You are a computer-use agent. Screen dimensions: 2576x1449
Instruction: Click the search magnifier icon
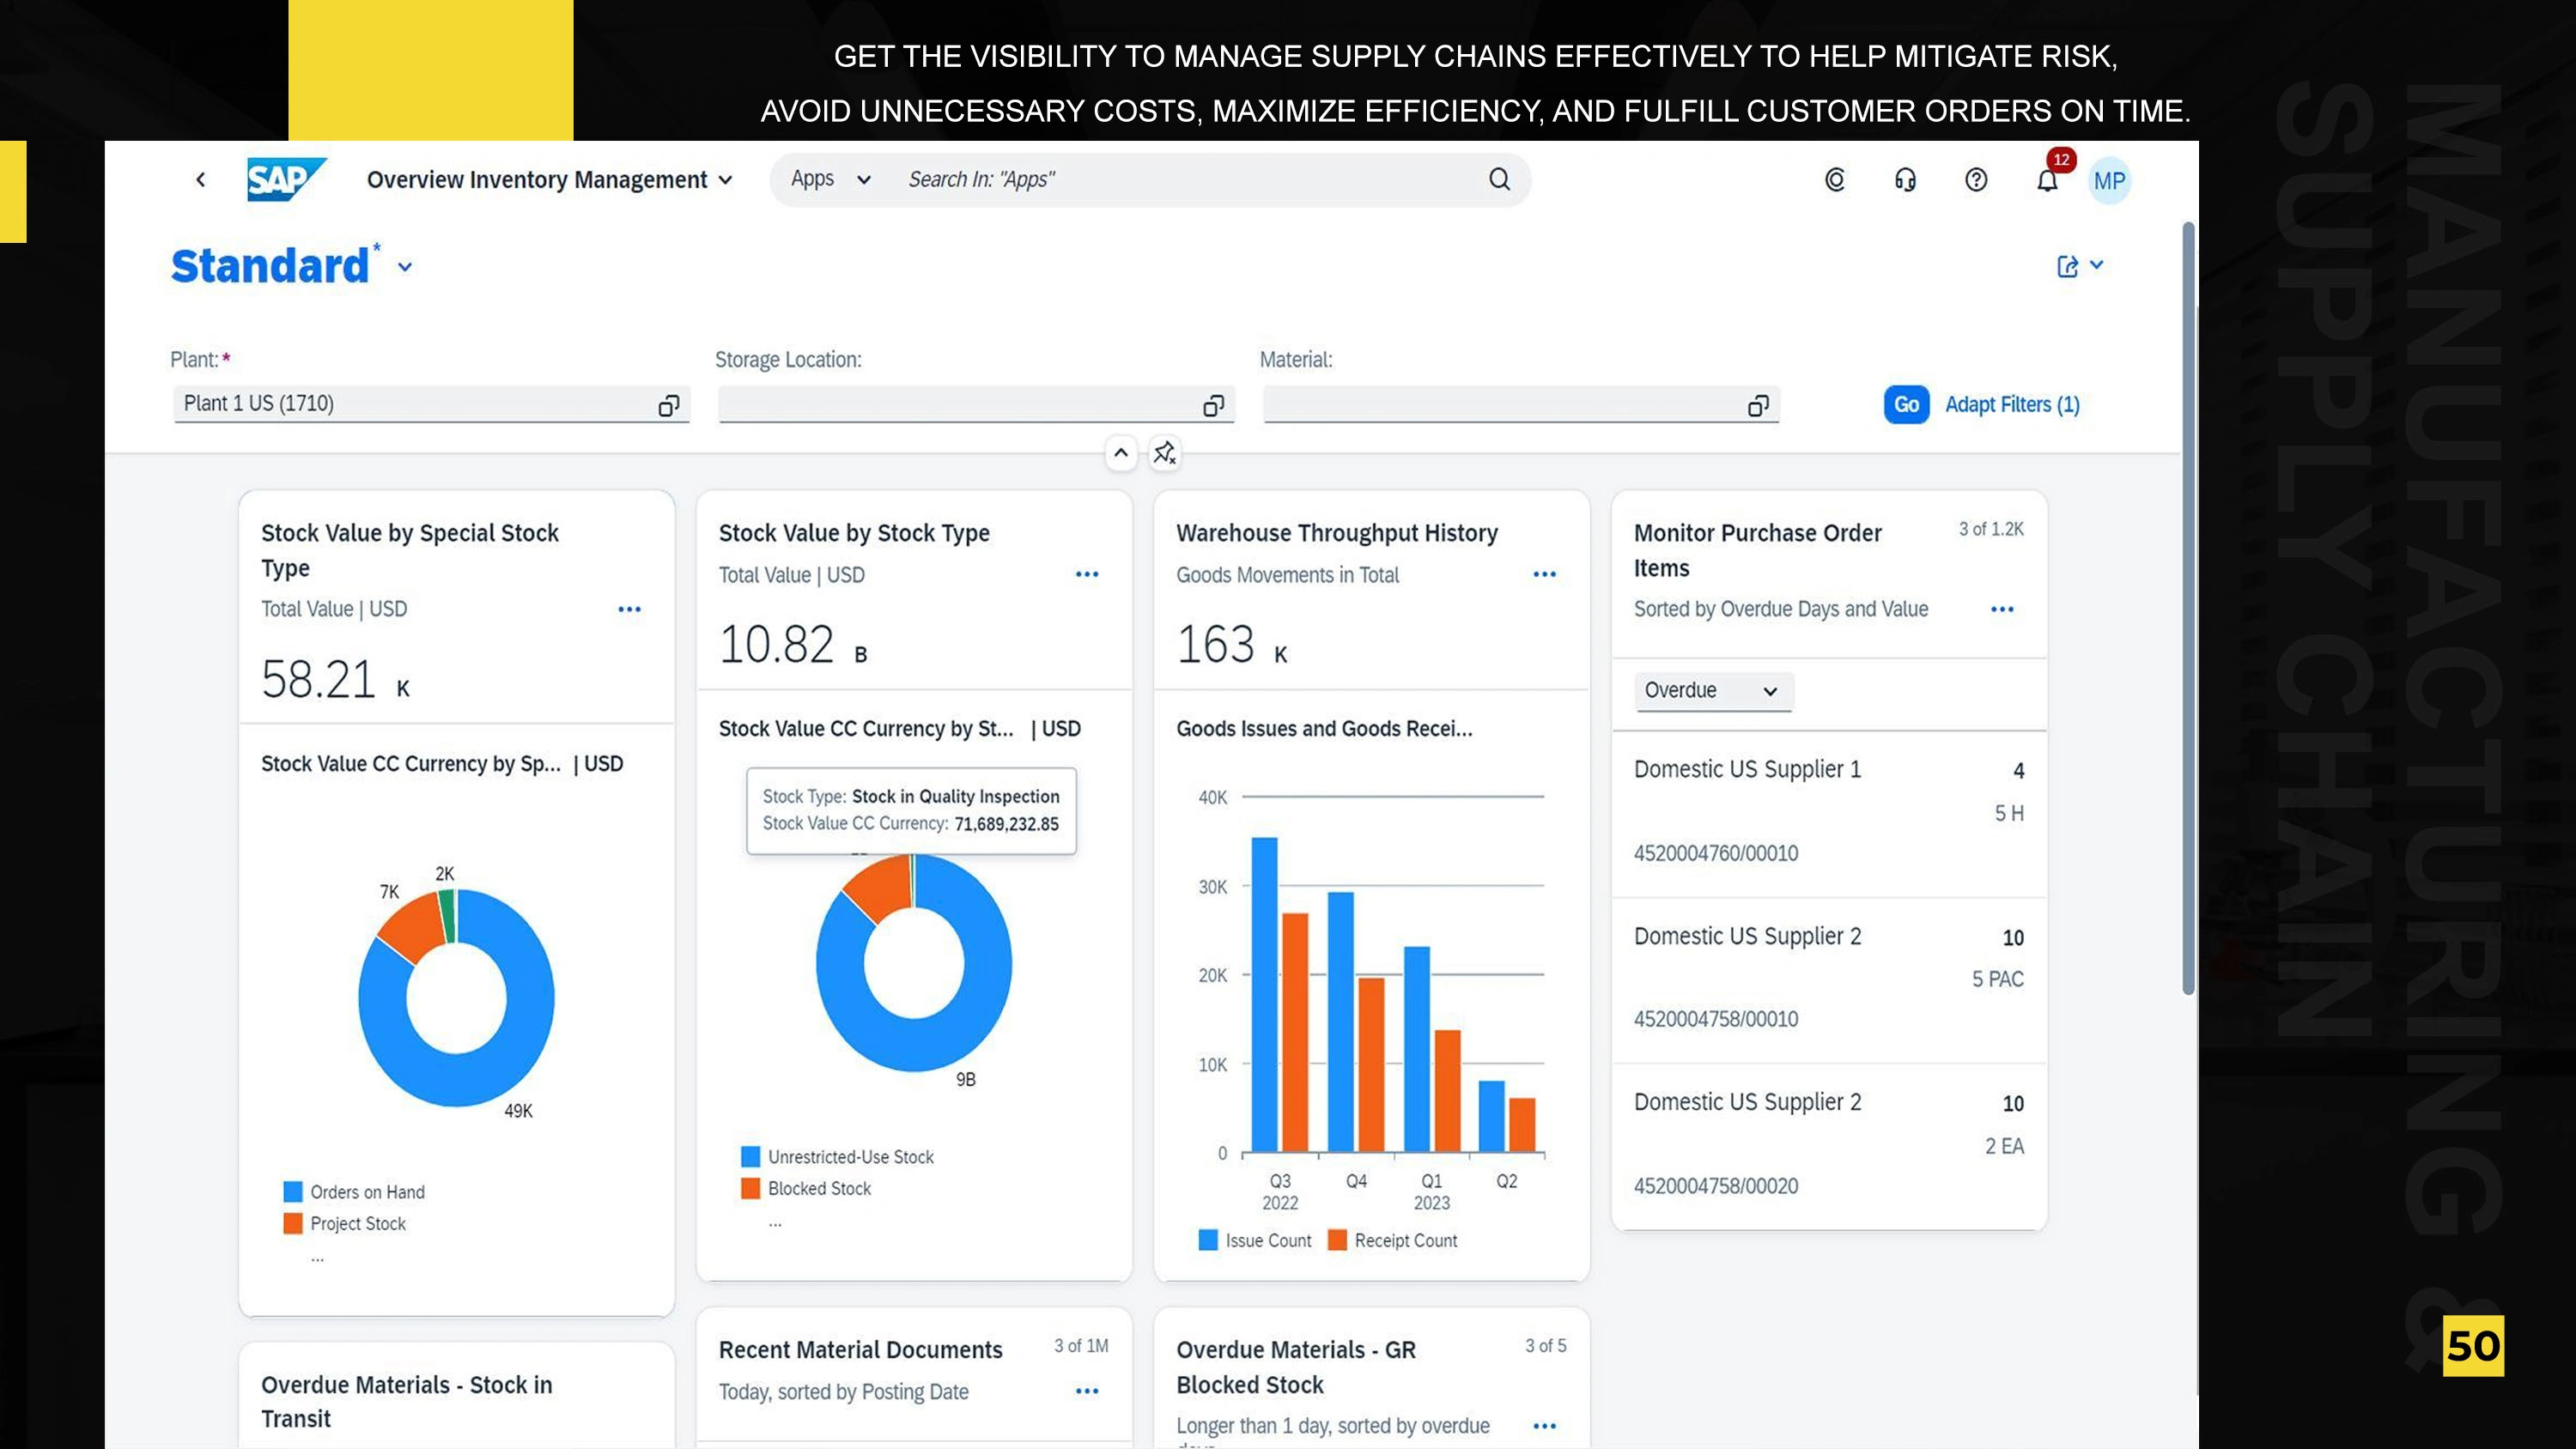pos(1499,180)
